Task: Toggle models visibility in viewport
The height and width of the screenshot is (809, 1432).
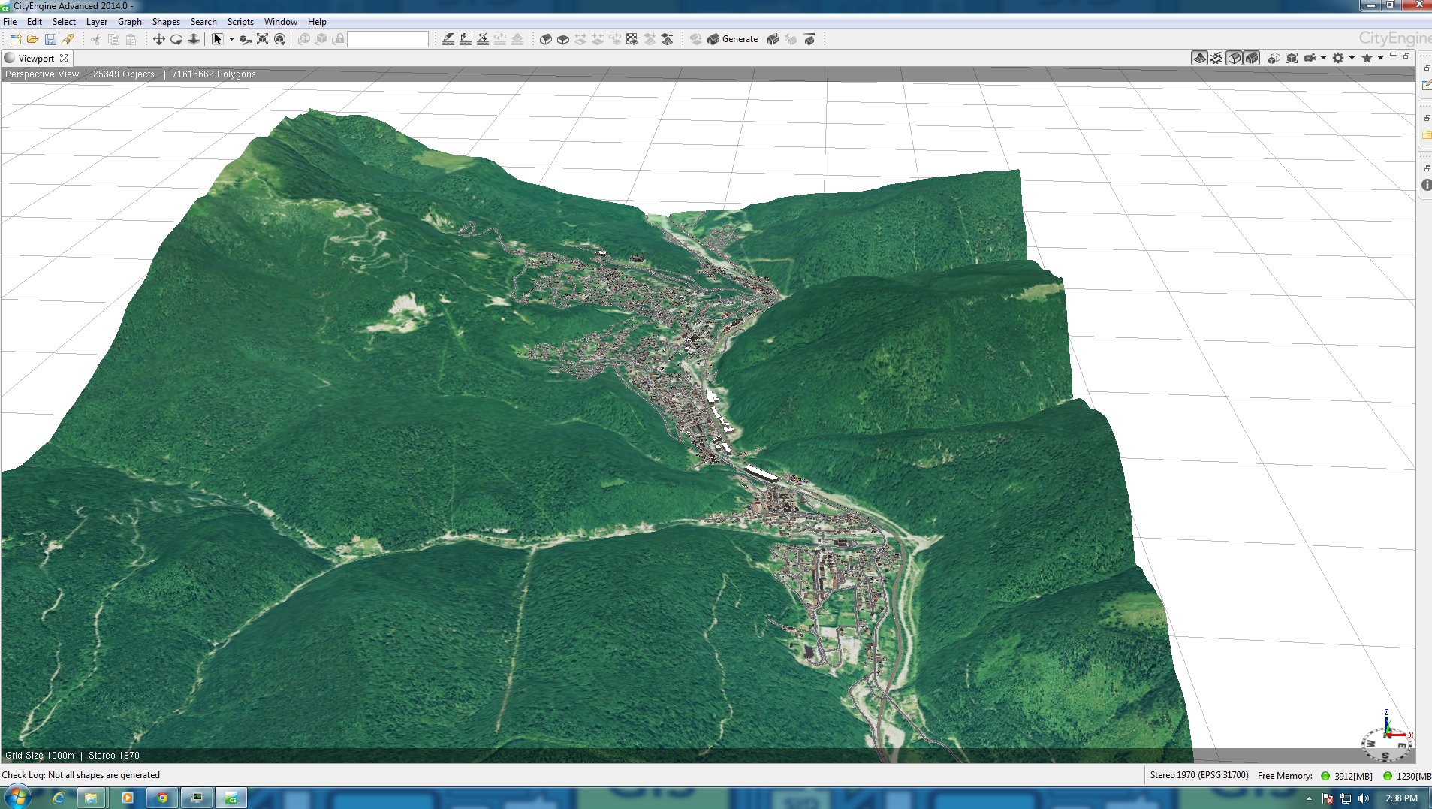Action: click(x=1251, y=58)
